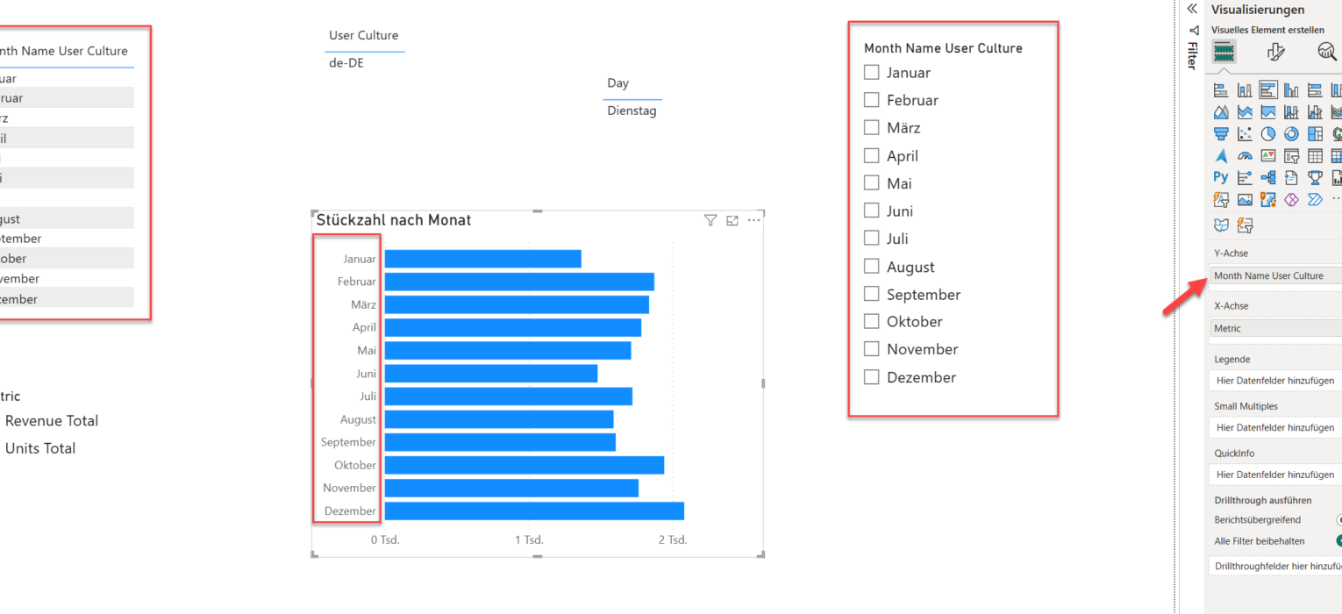Pick the scatter chart visualization icon
The width and height of the screenshot is (1342, 614).
(1245, 134)
